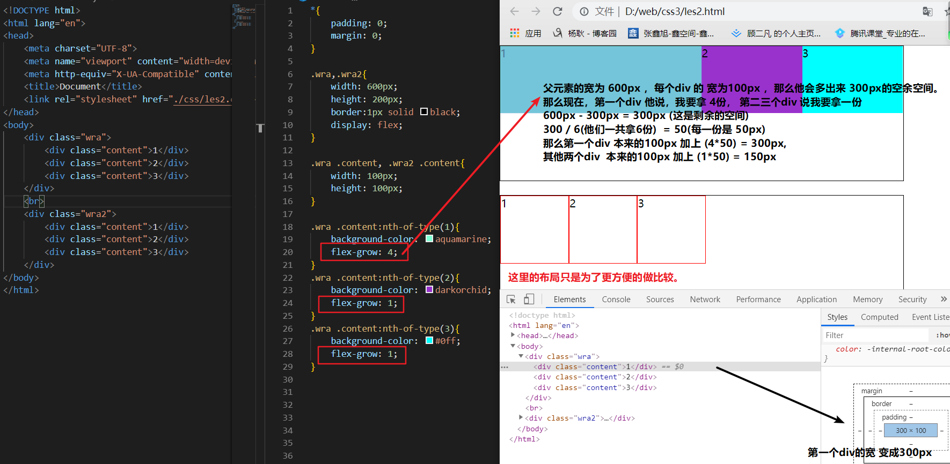Open the 杨耿 - 博客园 bookmark

pyautogui.click(x=585, y=33)
